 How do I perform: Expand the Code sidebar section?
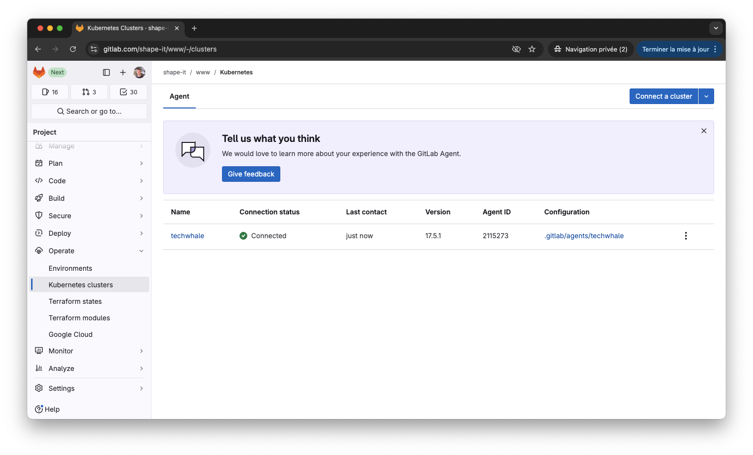[x=89, y=181]
